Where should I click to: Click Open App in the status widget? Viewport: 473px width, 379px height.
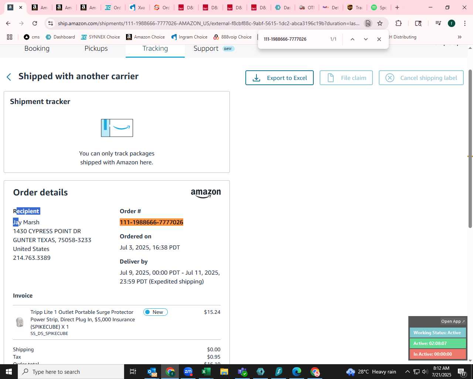tap(453, 321)
